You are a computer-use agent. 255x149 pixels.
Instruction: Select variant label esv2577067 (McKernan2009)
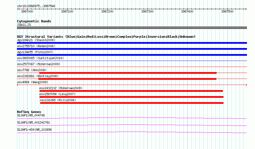[39, 64]
